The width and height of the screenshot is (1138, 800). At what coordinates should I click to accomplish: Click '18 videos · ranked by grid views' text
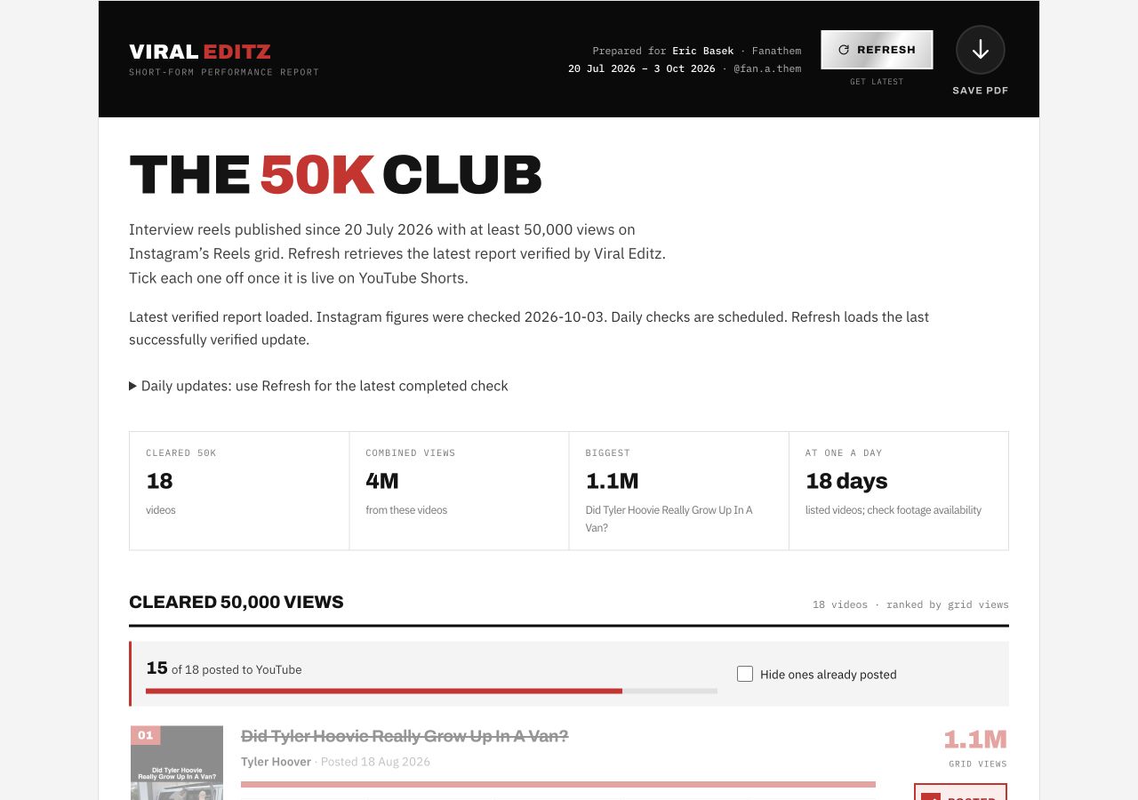910,604
